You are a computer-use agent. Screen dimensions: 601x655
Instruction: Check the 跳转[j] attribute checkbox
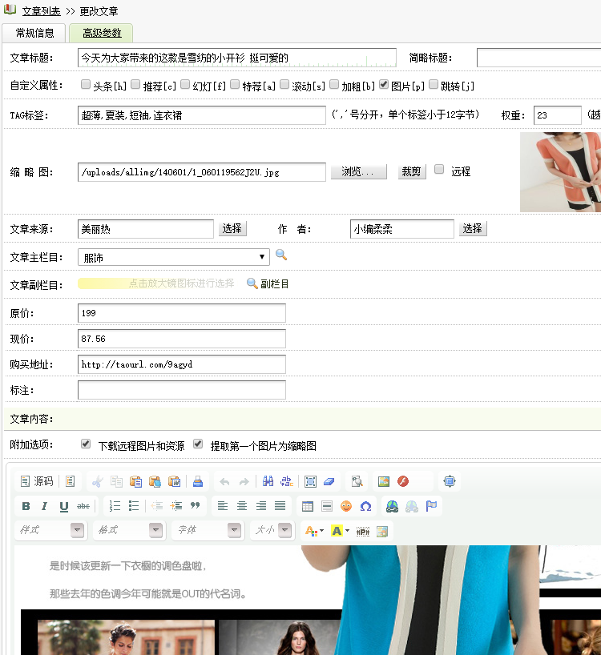[x=434, y=85]
